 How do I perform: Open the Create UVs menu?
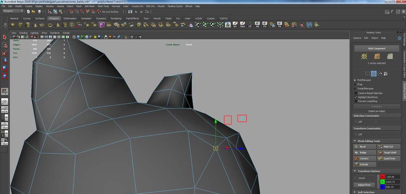[137, 6]
